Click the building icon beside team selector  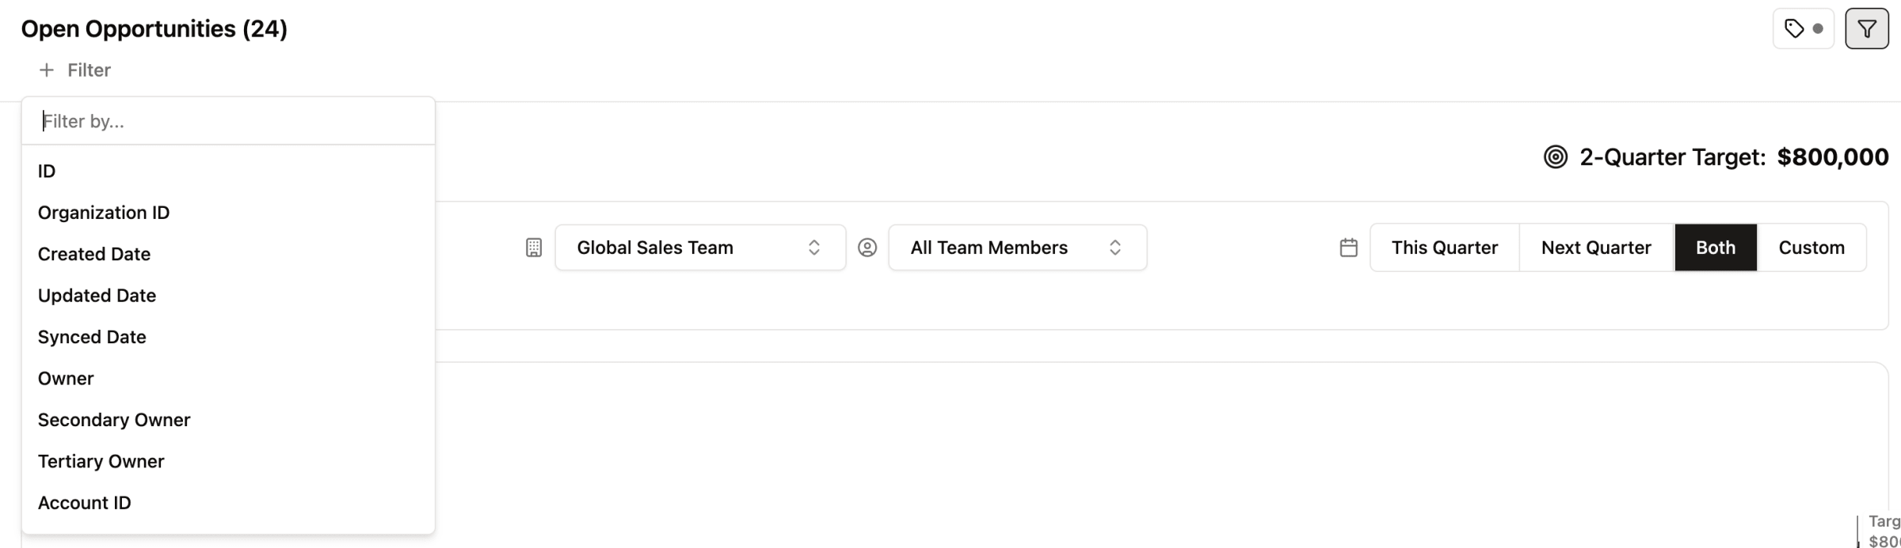click(x=534, y=248)
